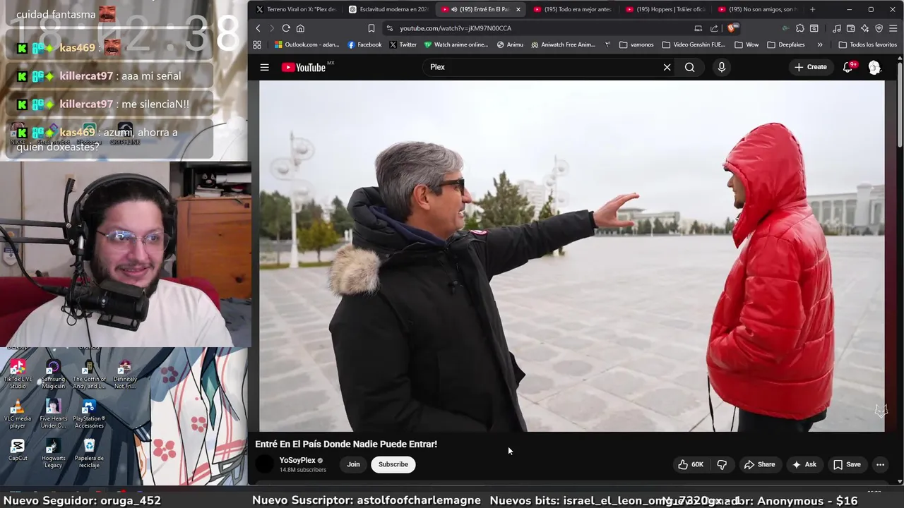Screen dimensions: 904x508
Task: Like the video showing 60K
Action: click(691, 464)
